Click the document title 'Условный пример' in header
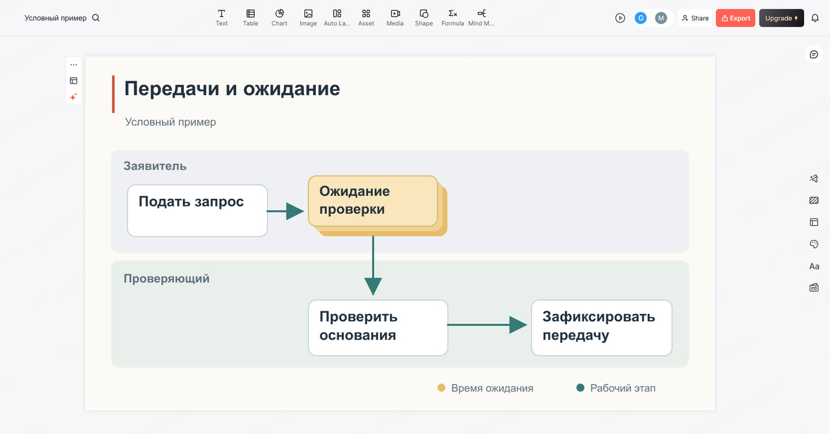The image size is (830, 434). point(55,18)
